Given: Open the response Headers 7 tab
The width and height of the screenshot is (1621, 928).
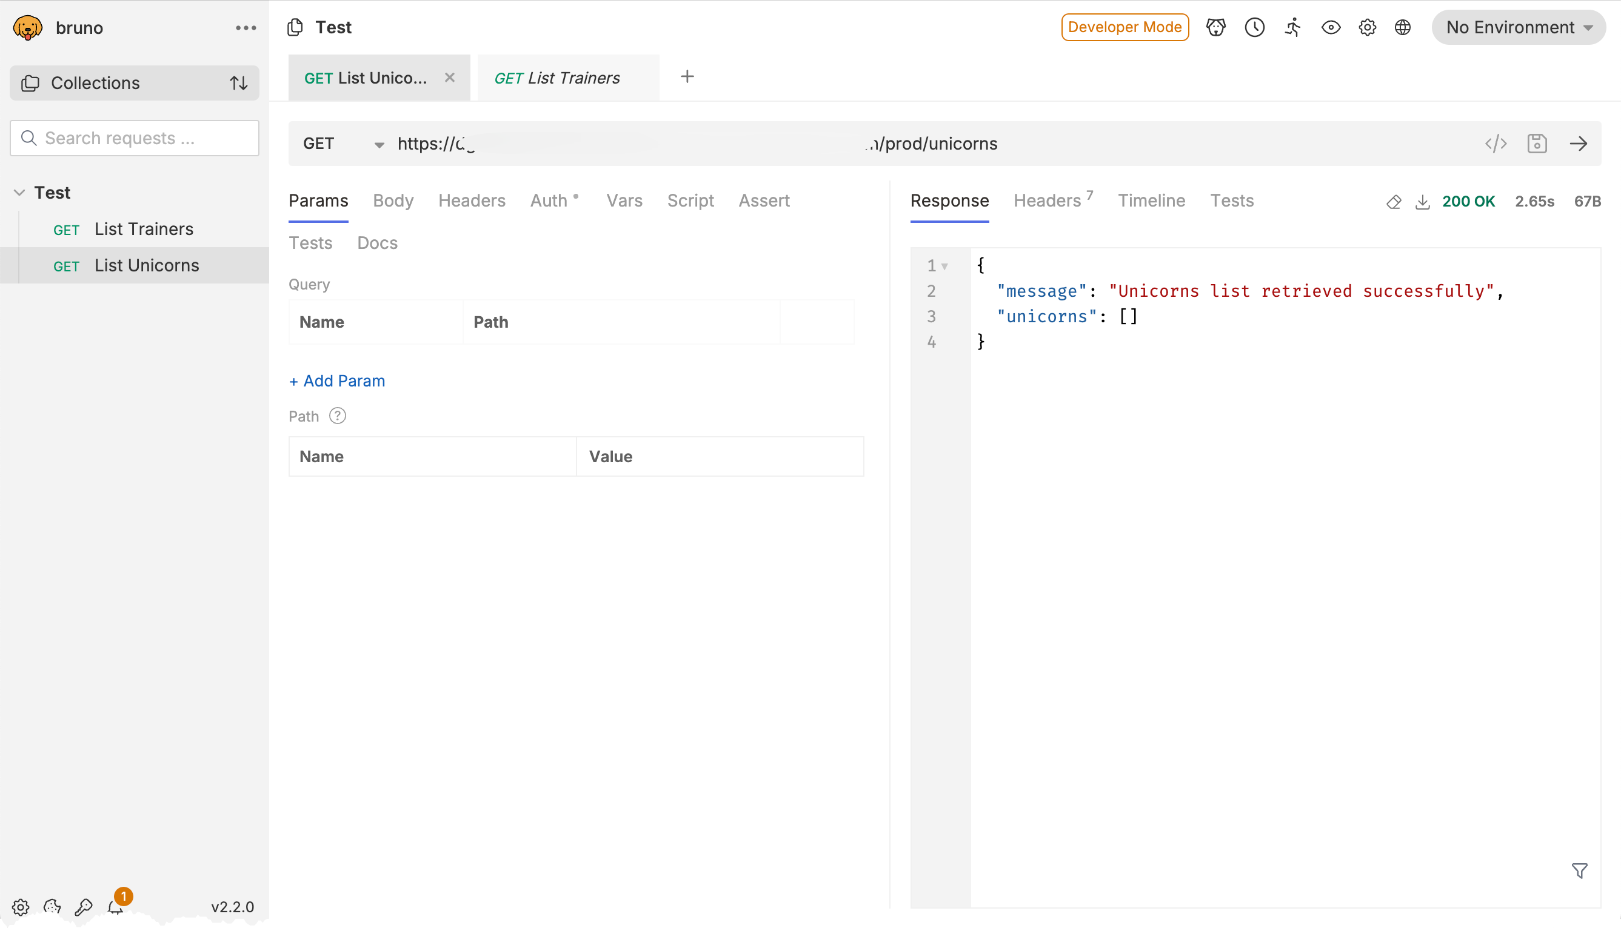Looking at the screenshot, I should pos(1053,200).
